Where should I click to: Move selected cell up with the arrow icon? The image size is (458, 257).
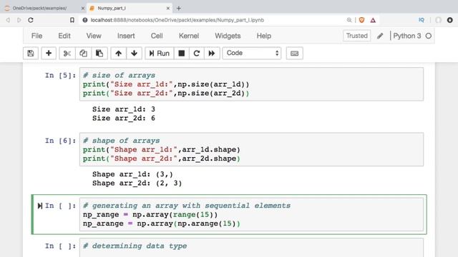(118, 54)
